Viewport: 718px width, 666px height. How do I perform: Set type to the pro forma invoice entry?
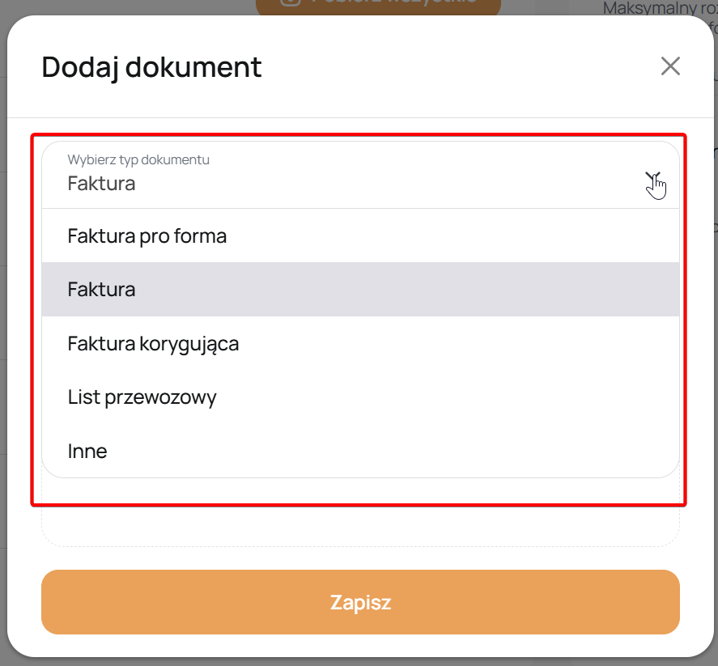pyautogui.click(x=147, y=236)
